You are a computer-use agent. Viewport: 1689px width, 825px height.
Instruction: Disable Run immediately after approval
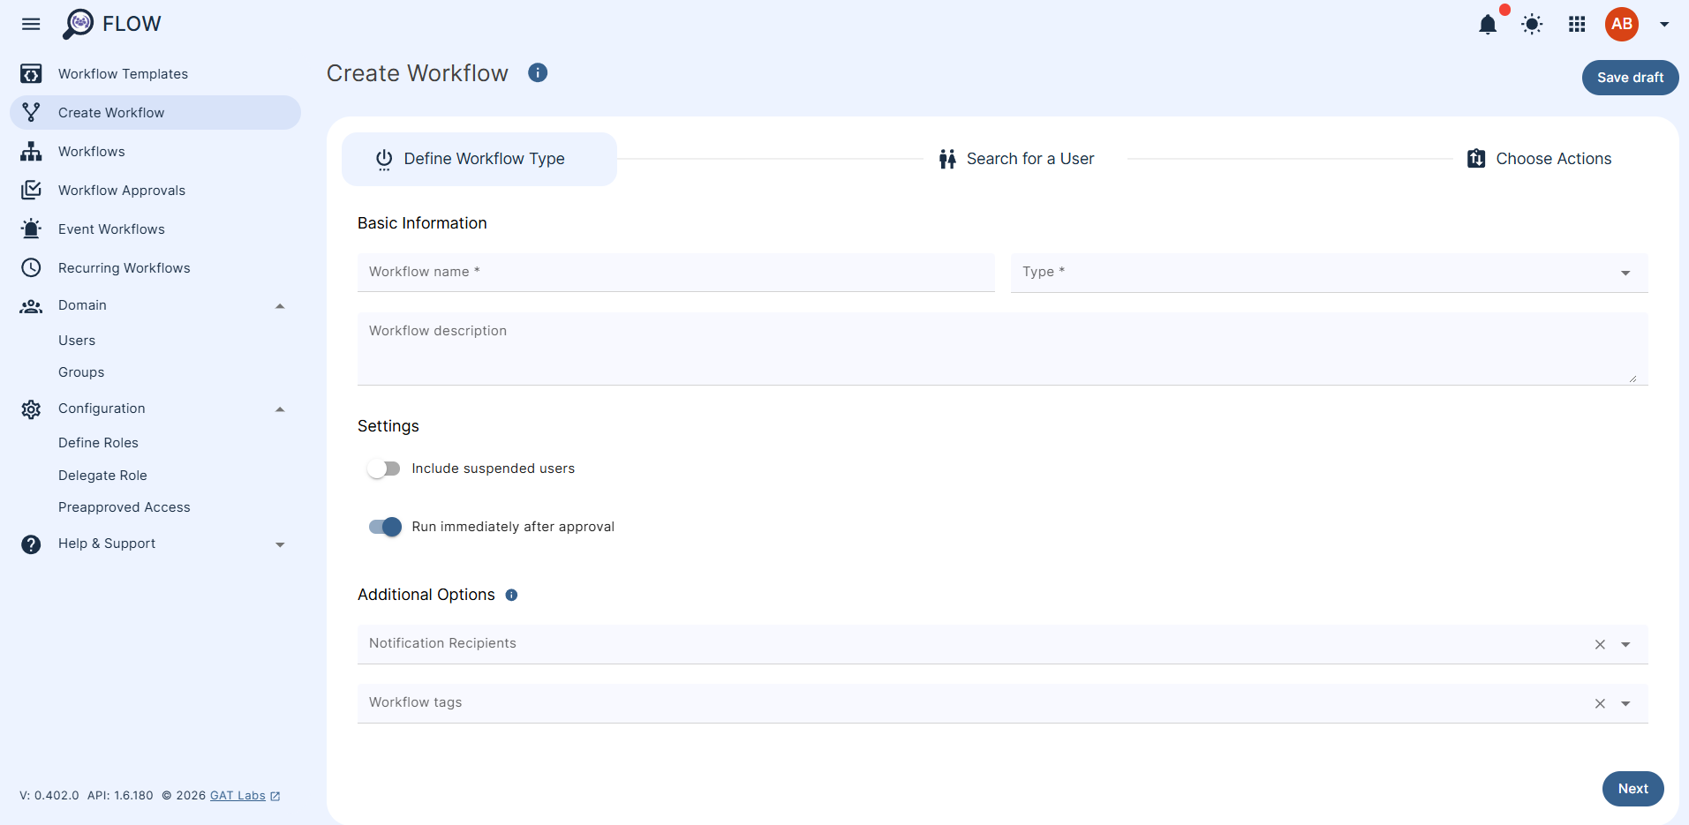[384, 526]
